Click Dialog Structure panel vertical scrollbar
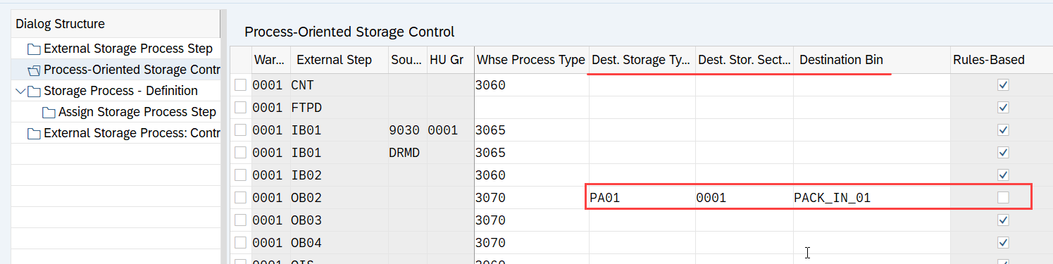 pos(223,137)
